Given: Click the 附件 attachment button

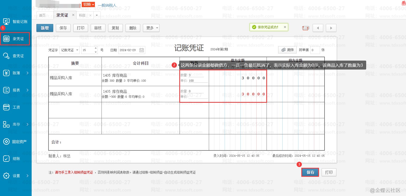Looking at the screenshot, I should 287,50.
